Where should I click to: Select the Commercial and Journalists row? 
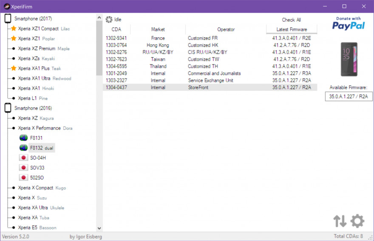tap(210, 73)
